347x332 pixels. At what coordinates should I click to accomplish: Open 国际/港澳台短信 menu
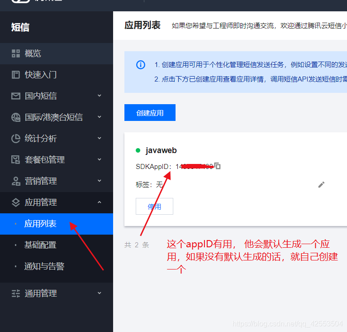(54, 117)
